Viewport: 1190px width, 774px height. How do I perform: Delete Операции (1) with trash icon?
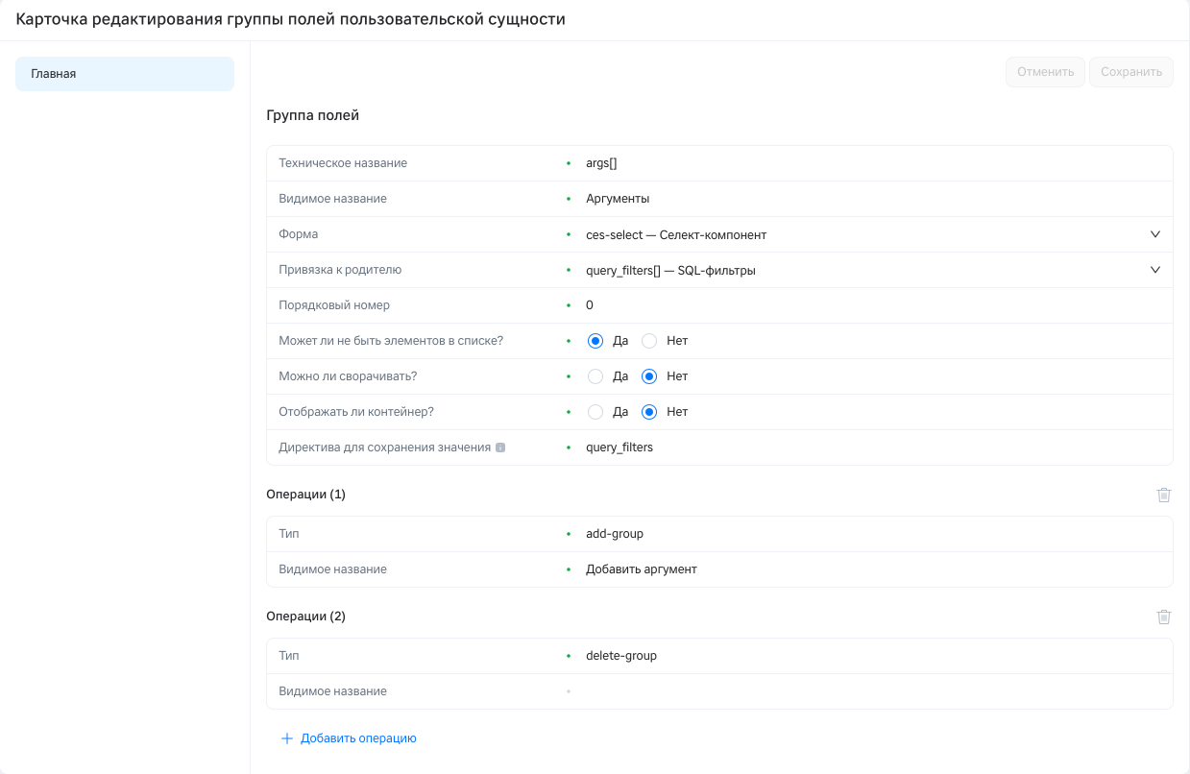tap(1164, 495)
